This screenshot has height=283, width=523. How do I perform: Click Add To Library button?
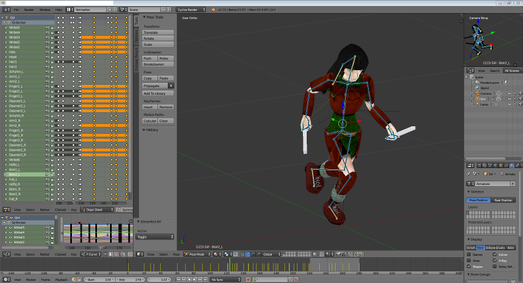point(158,93)
